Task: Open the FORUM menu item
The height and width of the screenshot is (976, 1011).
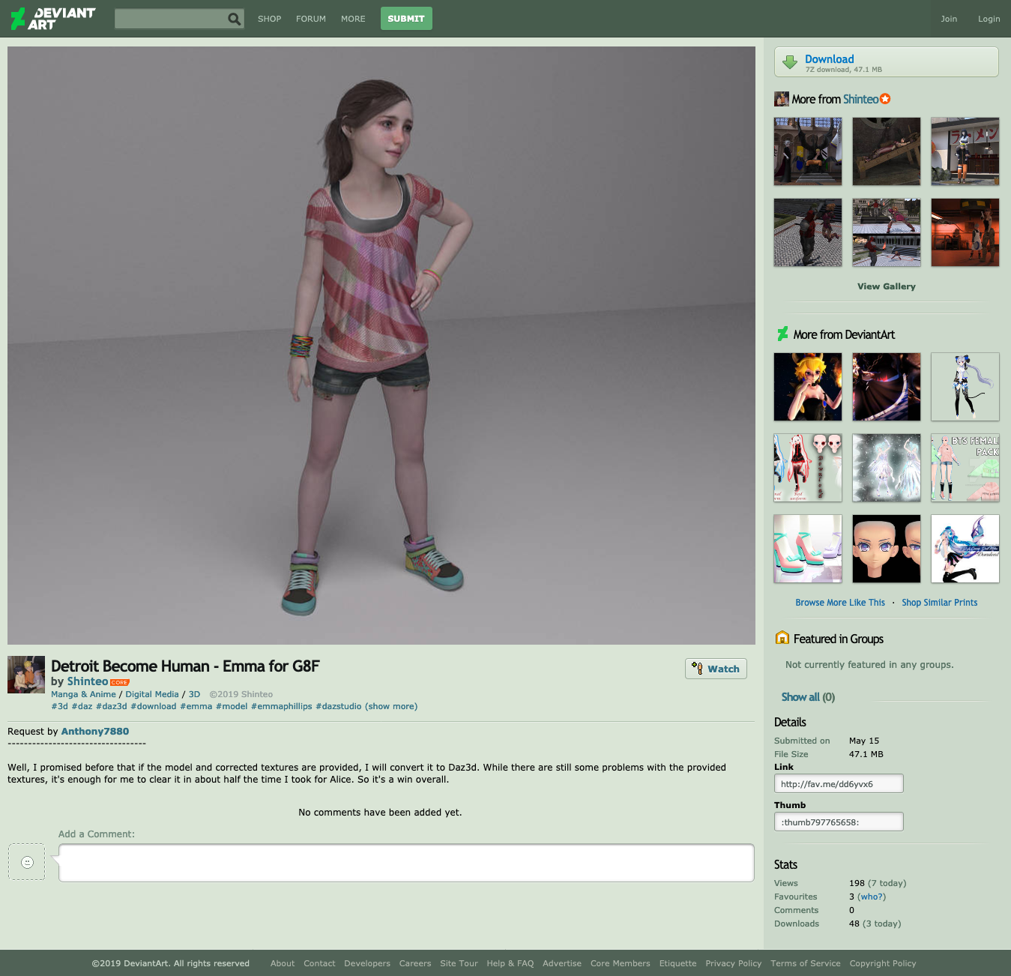Action: click(310, 19)
